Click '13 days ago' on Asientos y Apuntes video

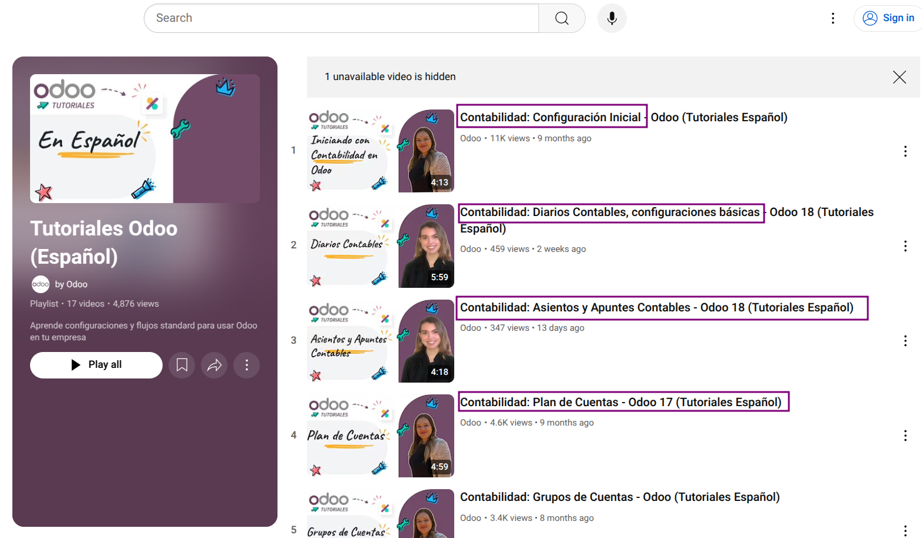click(x=560, y=328)
